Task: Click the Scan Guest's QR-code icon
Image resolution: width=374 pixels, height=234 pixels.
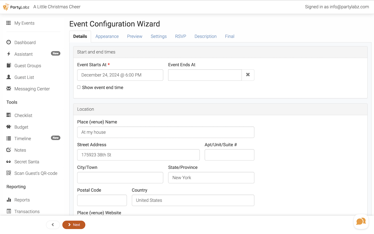Action: (x=9, y=173)
